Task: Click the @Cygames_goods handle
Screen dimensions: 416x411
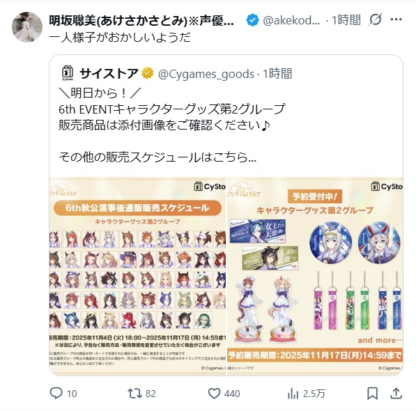Action: (x=206, y=74)
